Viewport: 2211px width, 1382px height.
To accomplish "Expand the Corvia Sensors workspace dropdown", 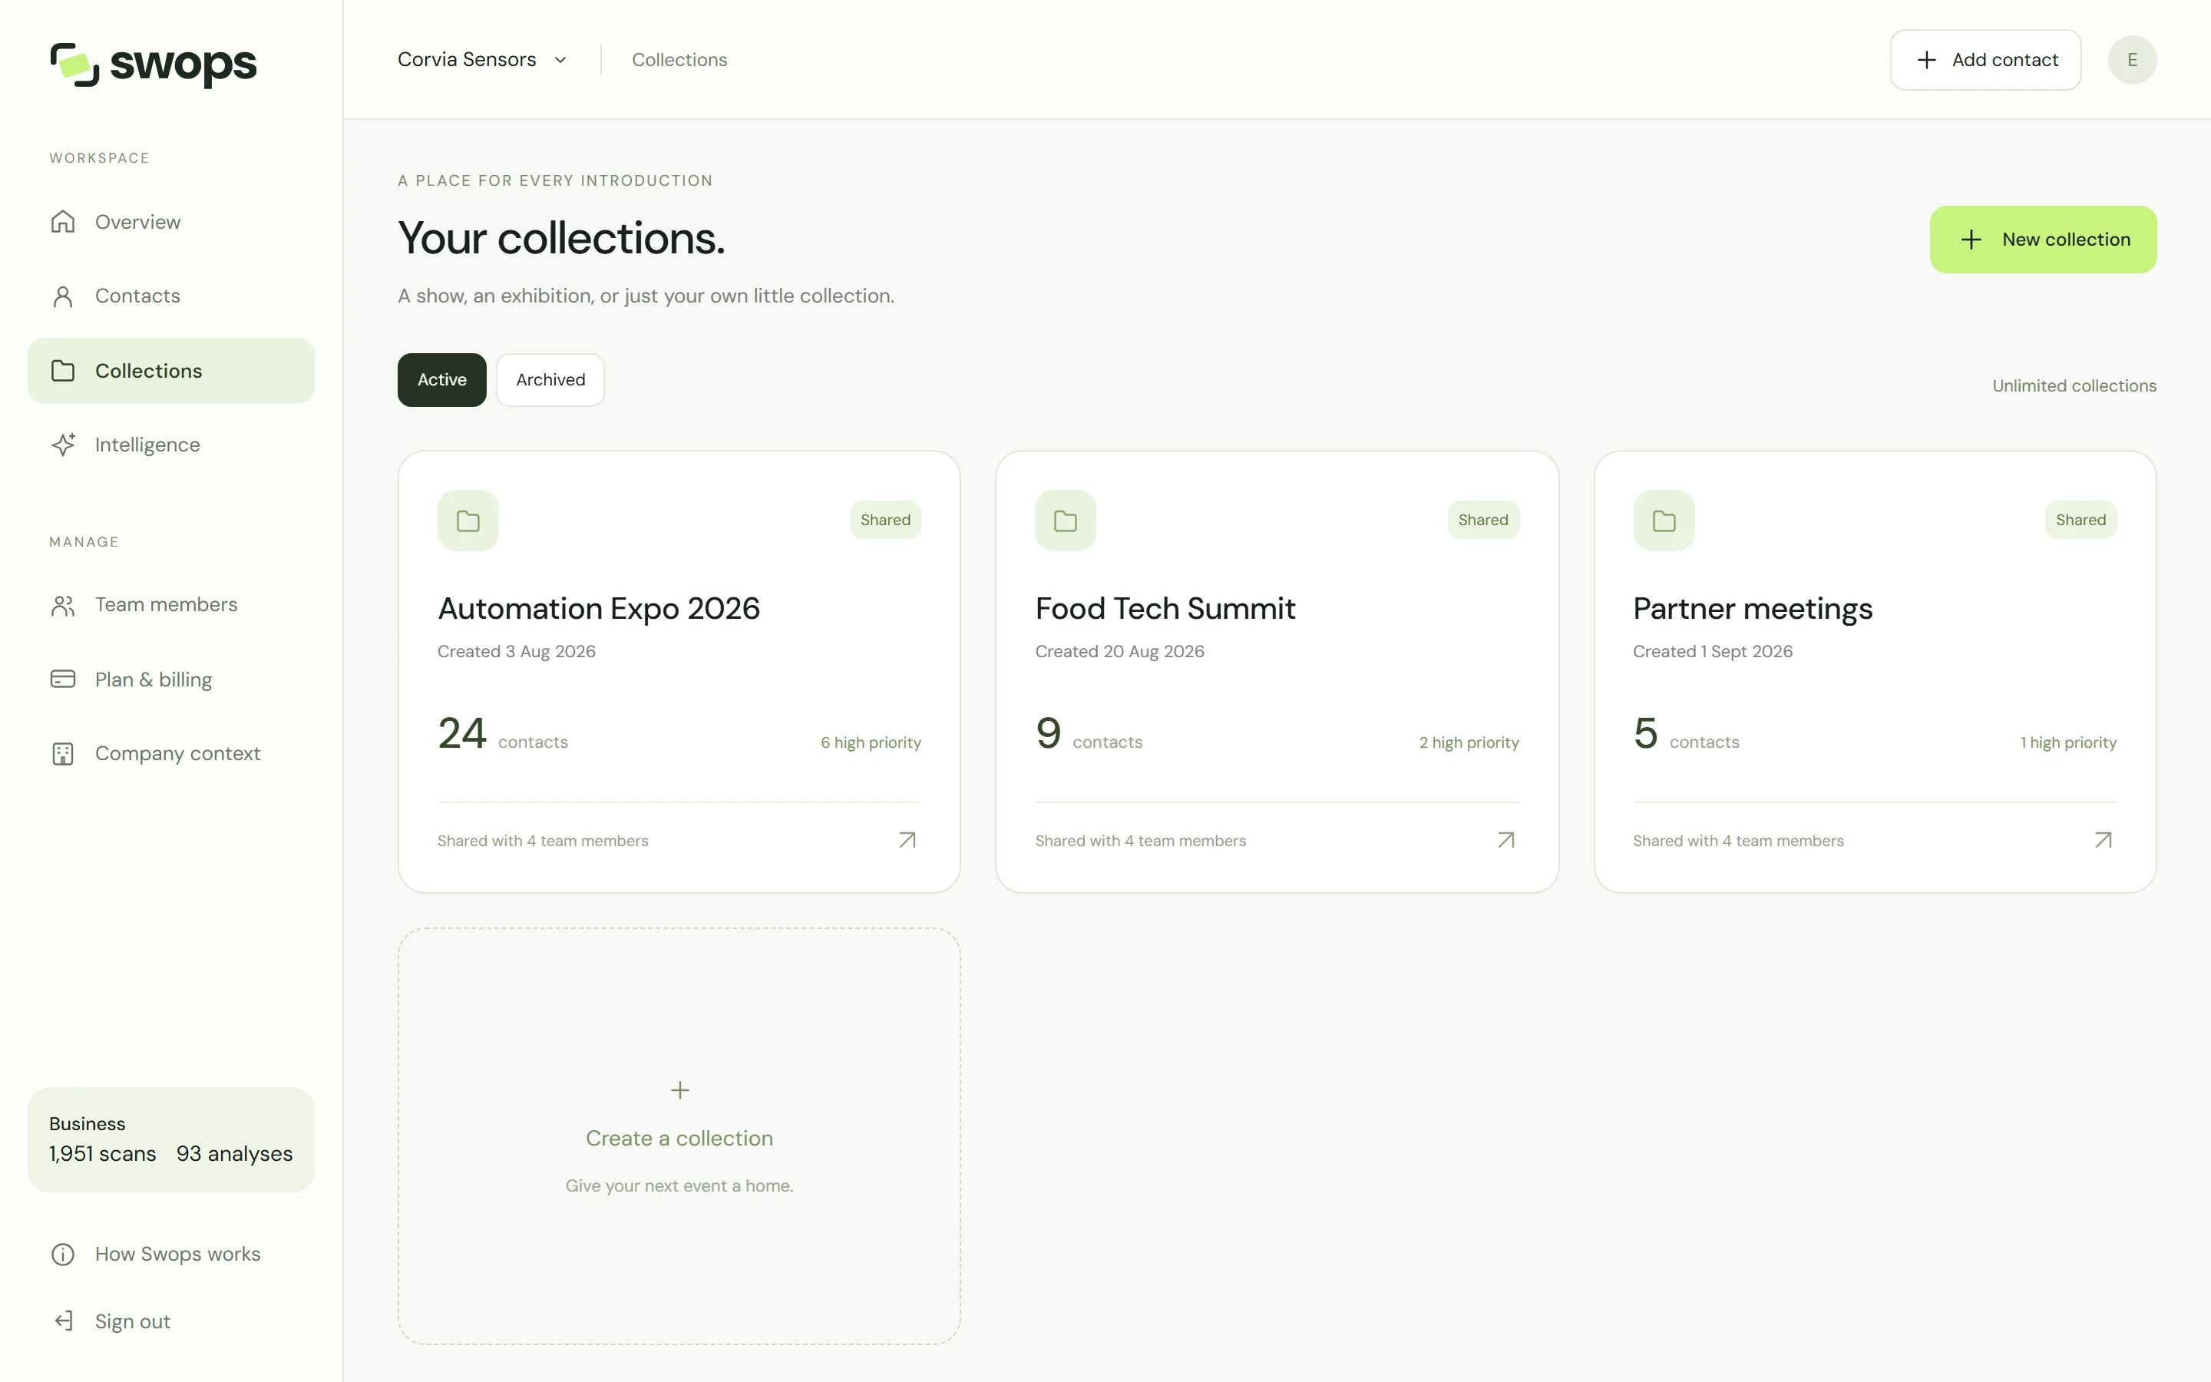I will pos(482,59).
